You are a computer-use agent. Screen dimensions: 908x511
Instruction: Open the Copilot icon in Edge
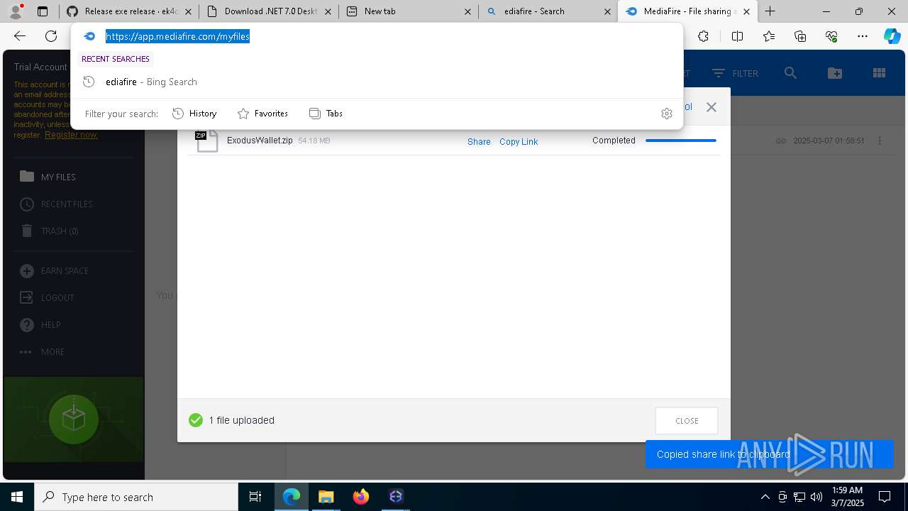coord(892,36)
